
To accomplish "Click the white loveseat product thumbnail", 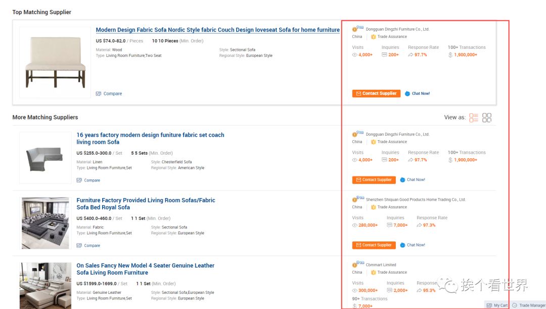I will [55, 62].
